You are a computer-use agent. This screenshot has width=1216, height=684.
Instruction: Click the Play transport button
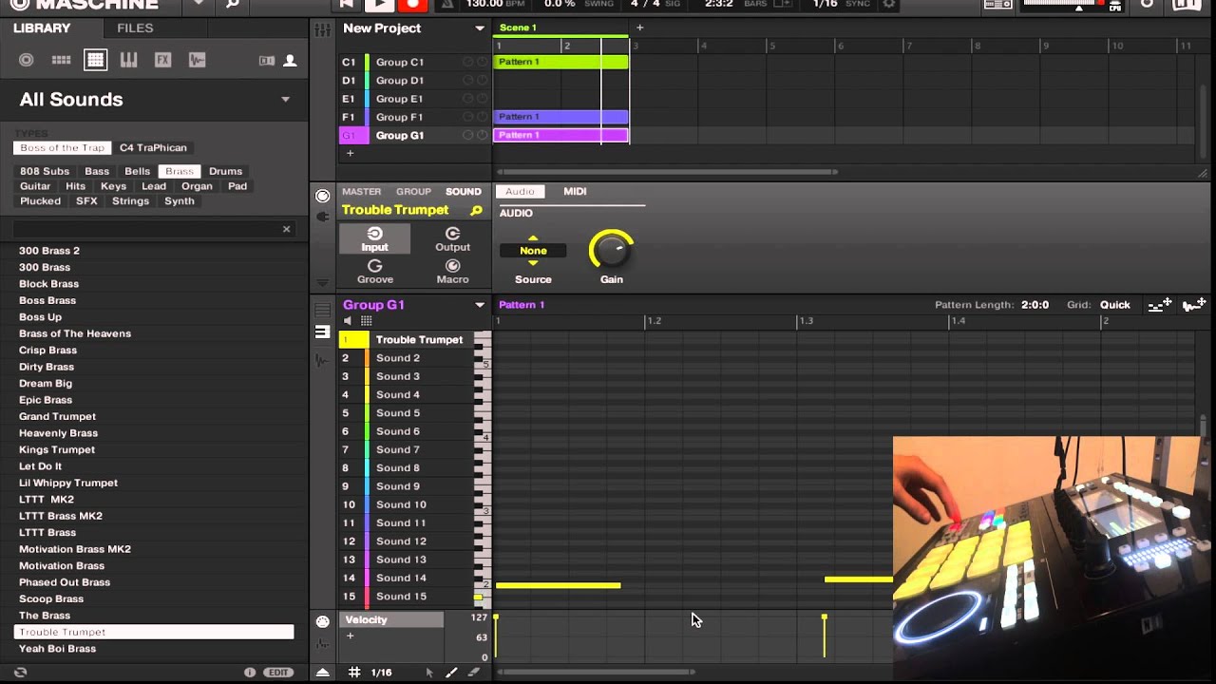point(379,4)
